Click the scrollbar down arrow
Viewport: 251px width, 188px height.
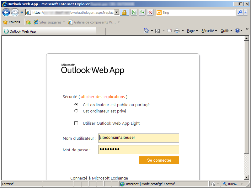(246, 177)
